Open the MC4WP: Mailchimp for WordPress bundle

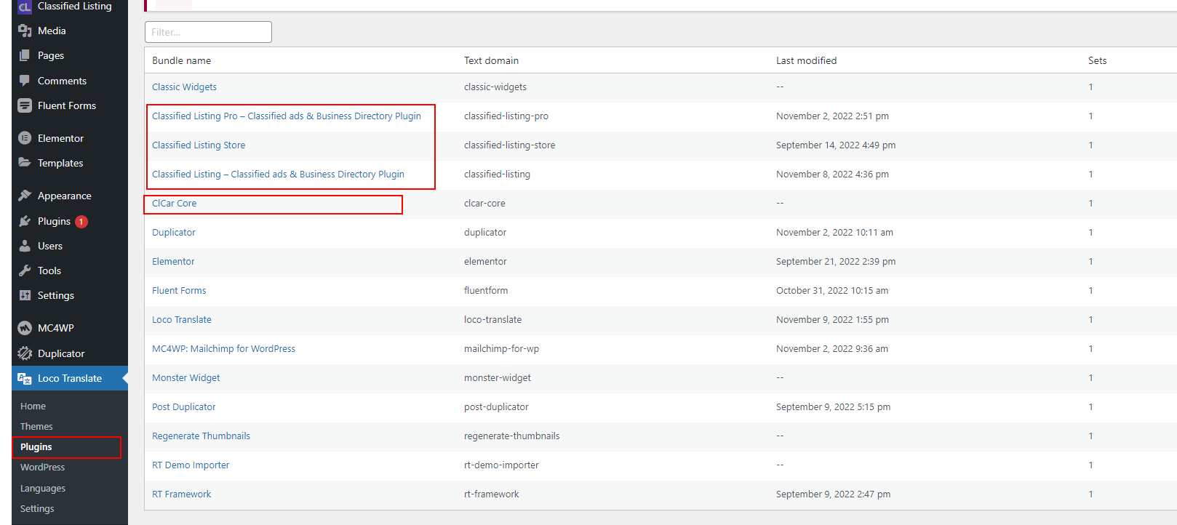pyautogui.click(x=223, y=349)
